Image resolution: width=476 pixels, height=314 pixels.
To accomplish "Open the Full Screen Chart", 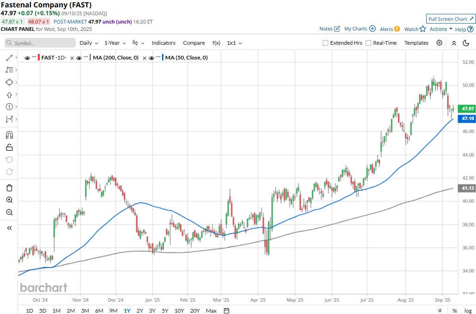I will [x=451, y=19].
